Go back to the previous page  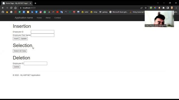tap(3, 8)
